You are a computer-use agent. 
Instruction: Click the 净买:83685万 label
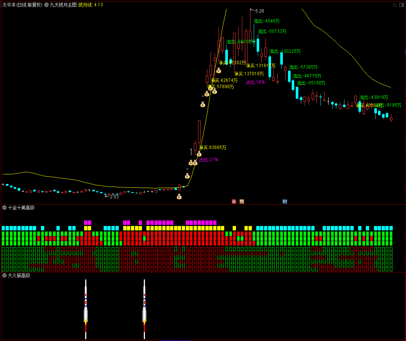212,147
